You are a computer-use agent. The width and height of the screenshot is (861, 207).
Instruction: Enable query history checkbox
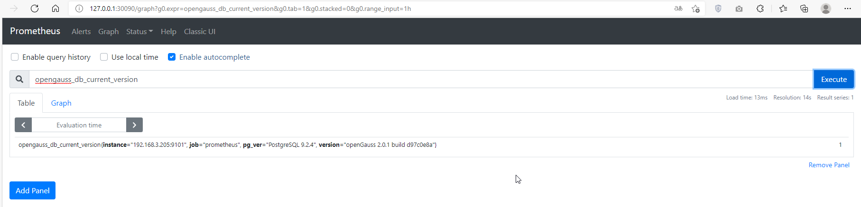point(15,57)
